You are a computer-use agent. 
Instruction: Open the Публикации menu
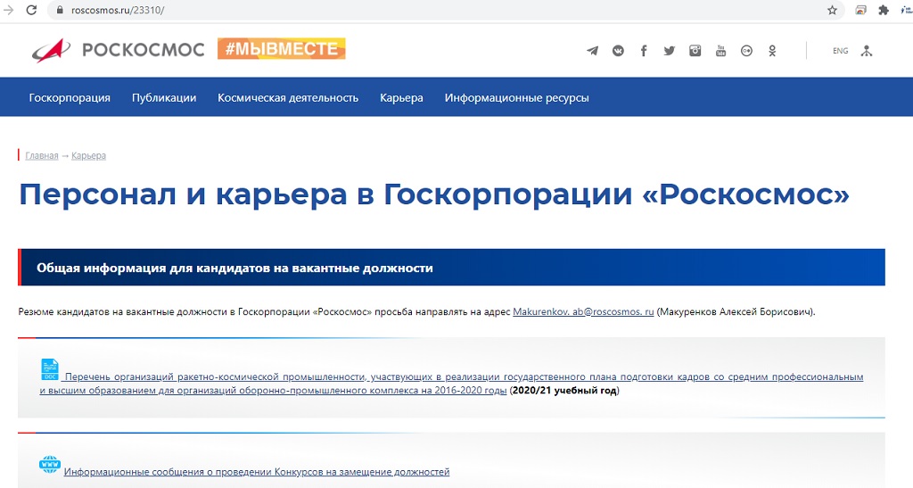click(164, 98)
